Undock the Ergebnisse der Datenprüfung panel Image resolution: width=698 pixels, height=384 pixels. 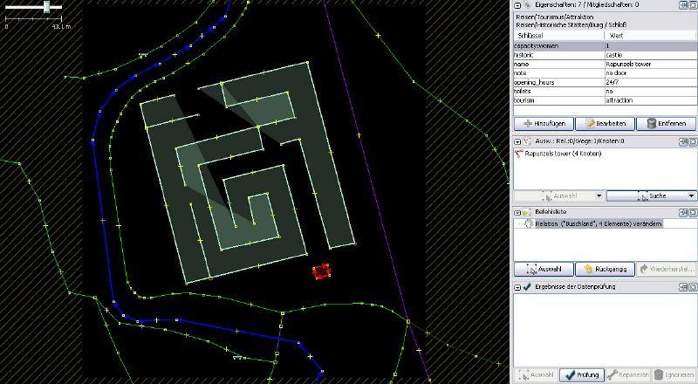pyautogui.click(x=681, y=287)
